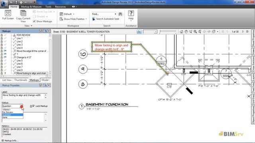Image resolution: width=255 pixels, height=143 pixels.
Task: Click the binoculars Find icon
Action: click(120, 14)
